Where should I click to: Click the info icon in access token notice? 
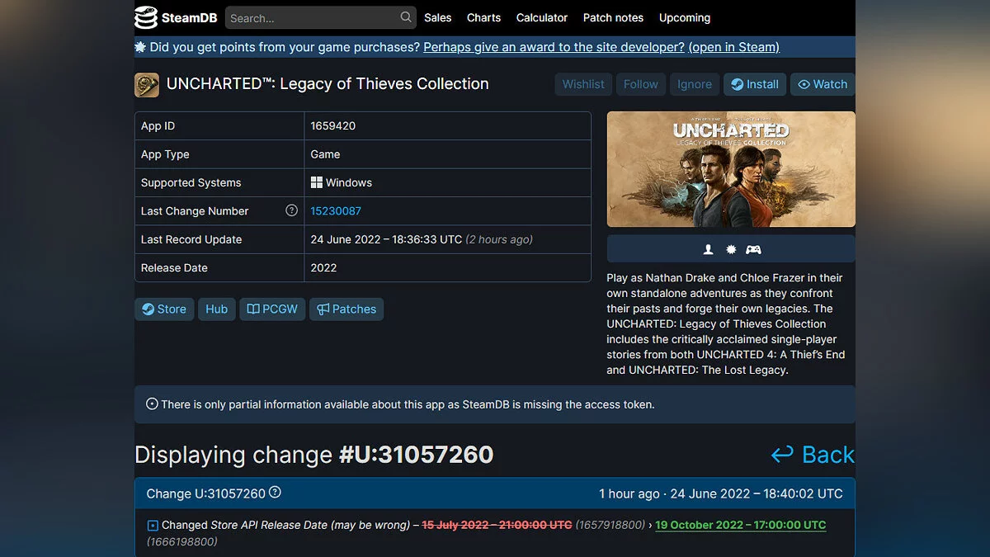152,404
